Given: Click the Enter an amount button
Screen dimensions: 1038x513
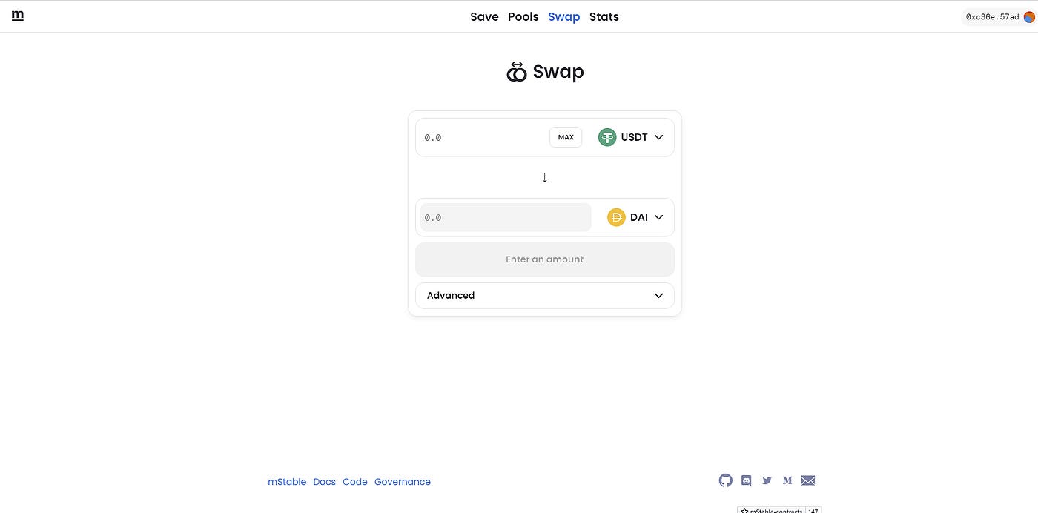Looking at the screenshot, I should (x=545, y=259).
